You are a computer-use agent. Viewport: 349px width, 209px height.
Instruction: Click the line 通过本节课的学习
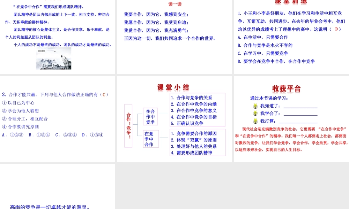269,98
